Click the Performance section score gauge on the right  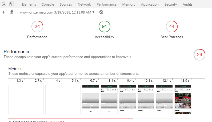(199, 55)
